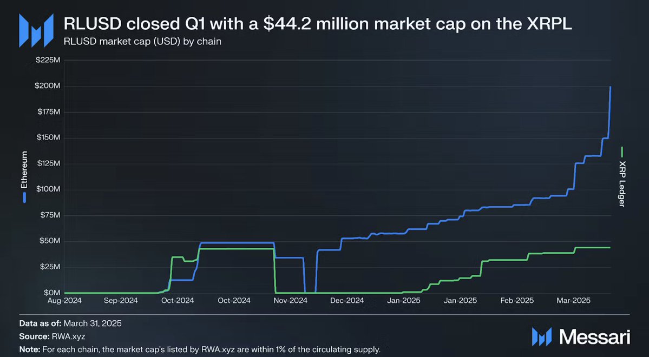The height and width of the screenshot is (357, 649).
Task: Click the Messari wordmark at bottom right
Action: (595, 337)
